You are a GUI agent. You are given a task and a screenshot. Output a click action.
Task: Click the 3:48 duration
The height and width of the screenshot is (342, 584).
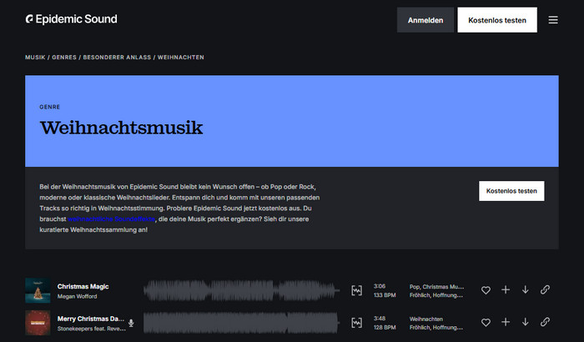pos(380,319)
